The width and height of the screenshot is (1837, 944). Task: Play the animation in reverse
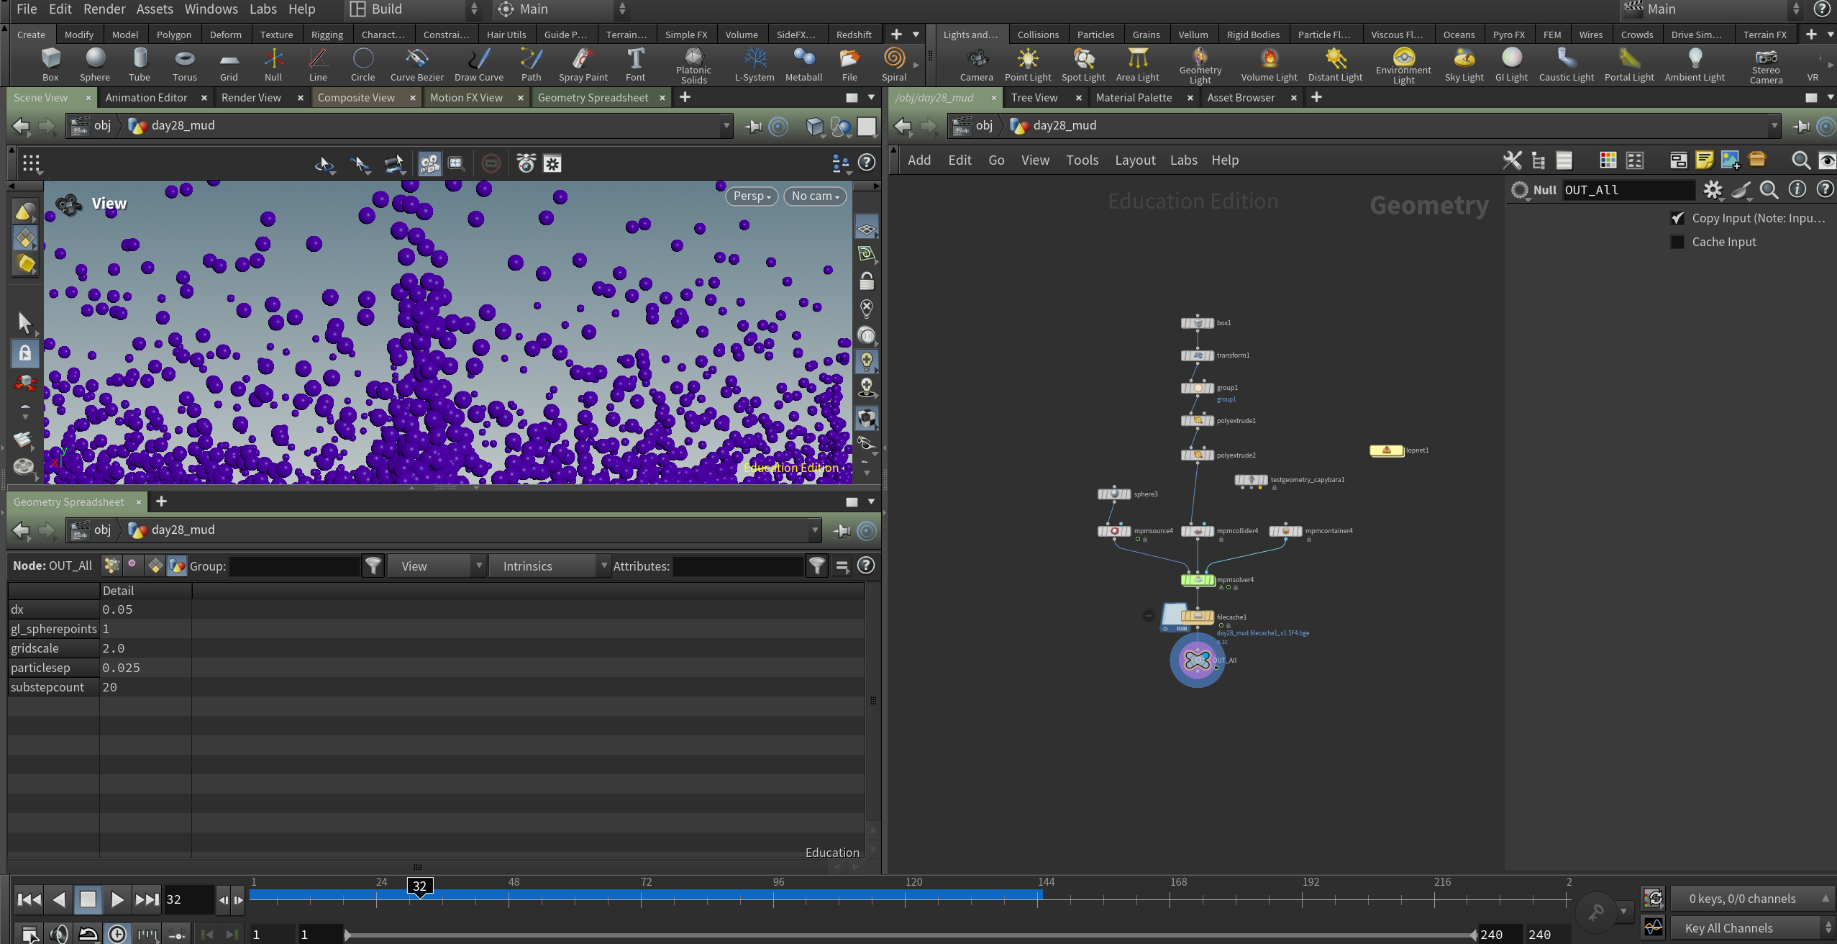(x=59, y=899)
